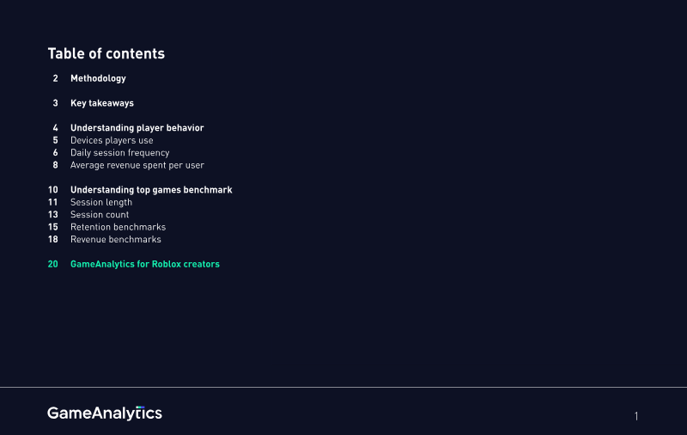Open Revenue benchmarks entry
This screenshot has width=687, height=435.
[x=115, y=240]
